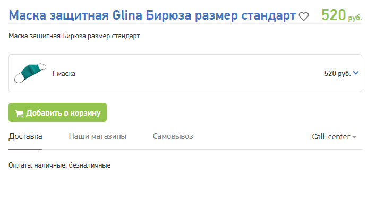Click the "1 маска" option label
376x201 pixels.
click(x=64, y=73)
